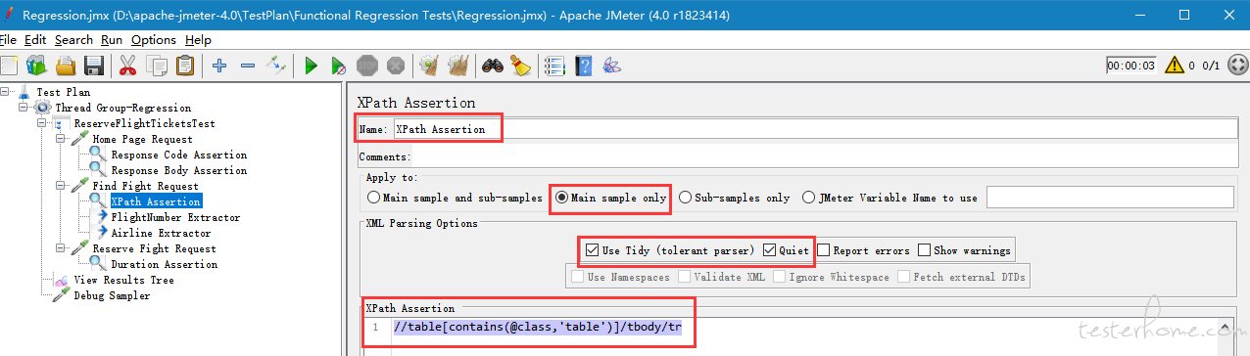Toggle the Quiet checkbox

(x=769, y=250)
